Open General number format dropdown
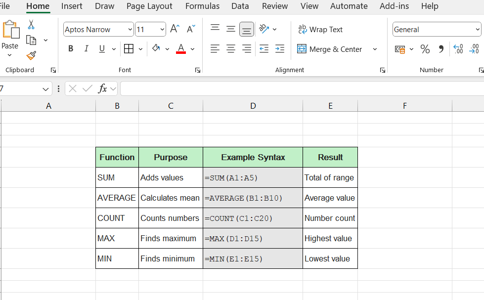This screenshot has height=300, width=484. click(478, 29)
